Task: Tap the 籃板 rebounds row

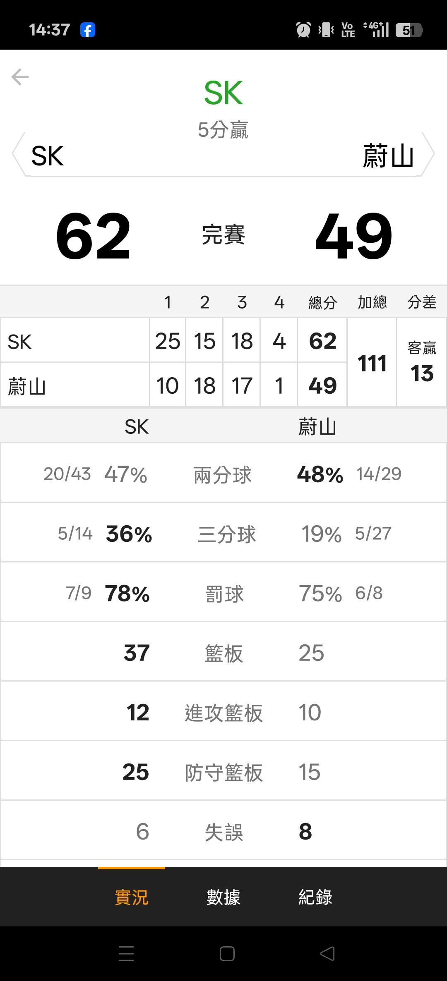Action: pos(223,653)
